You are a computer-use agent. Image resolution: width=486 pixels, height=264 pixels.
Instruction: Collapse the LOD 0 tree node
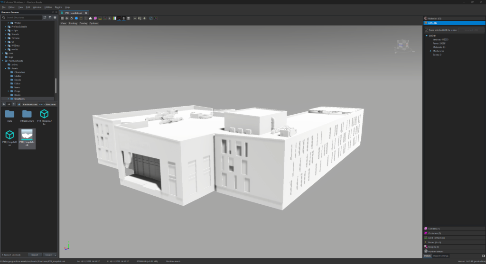pos(427,36)
